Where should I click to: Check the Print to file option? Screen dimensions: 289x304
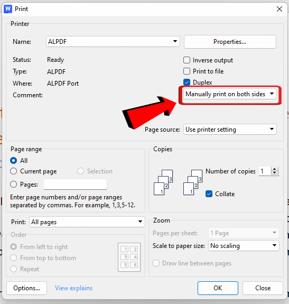187,71
